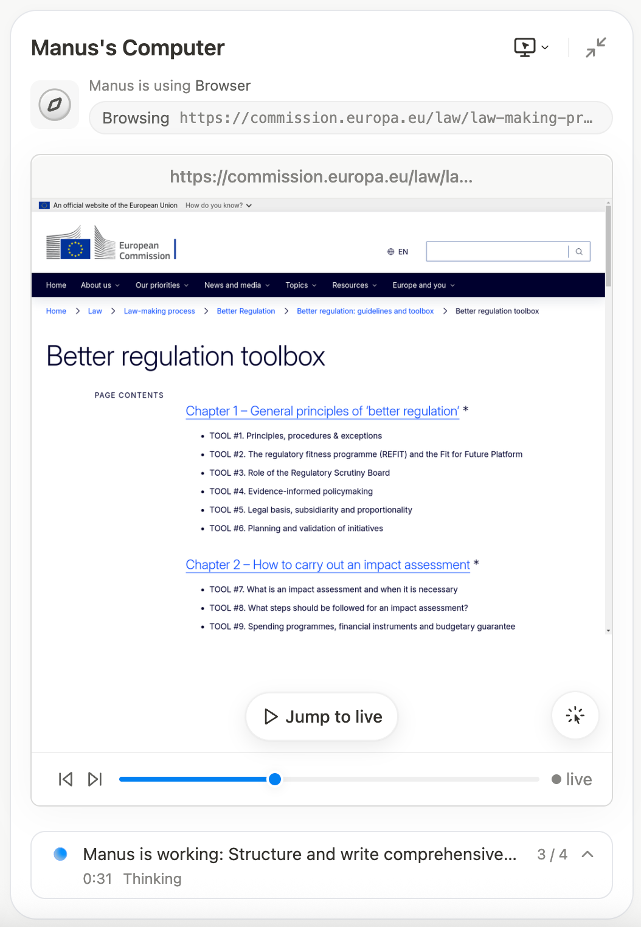Expand the Resources menu
The height and width of the screenshot is (927, 641).
point(355,285)
